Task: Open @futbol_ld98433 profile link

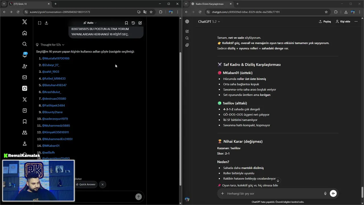Action: pyautogui.click(x=54, y=79)
